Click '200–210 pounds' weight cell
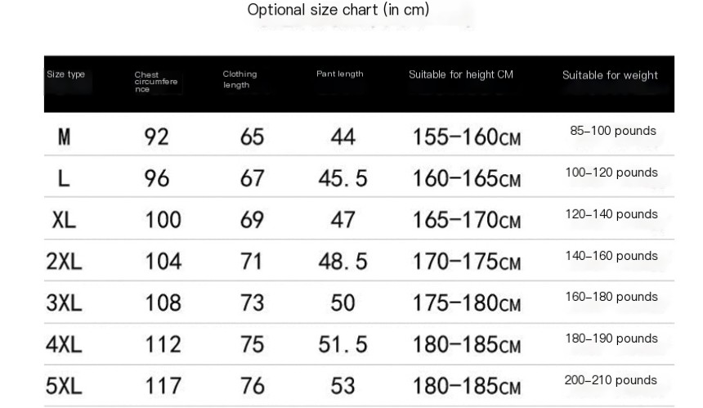The image size is (703, 408). [611, 380]
